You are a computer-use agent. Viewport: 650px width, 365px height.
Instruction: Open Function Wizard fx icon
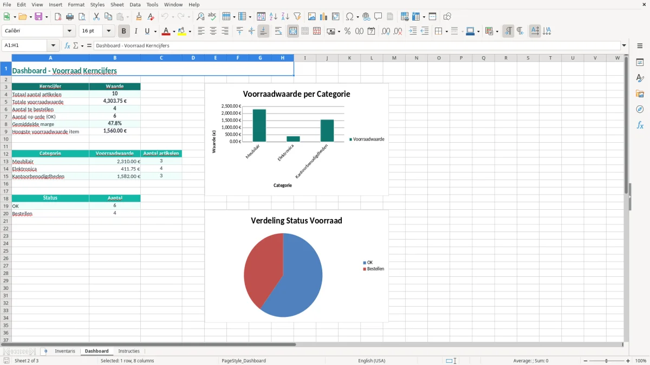(x=68, y=45)
